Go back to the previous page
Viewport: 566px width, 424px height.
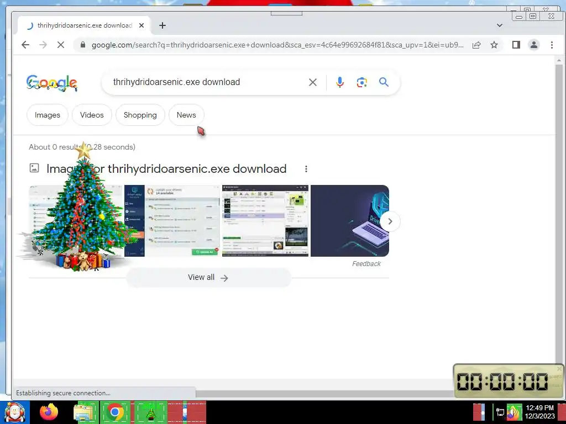[x=25, y=45]
